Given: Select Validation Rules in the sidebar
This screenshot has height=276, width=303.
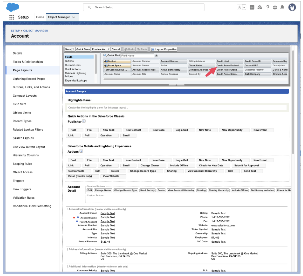Looking at the screenshot, I should pos(24,198).
